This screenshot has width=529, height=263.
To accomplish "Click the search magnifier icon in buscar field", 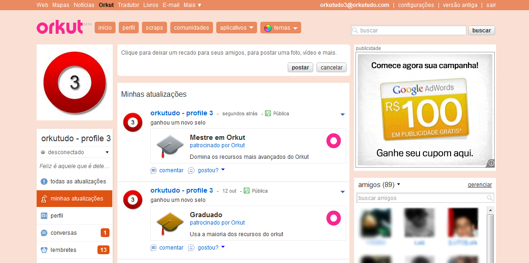I will [x=355, y=30].
